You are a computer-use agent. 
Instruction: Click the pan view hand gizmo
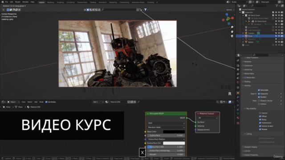tap(232, 32)
